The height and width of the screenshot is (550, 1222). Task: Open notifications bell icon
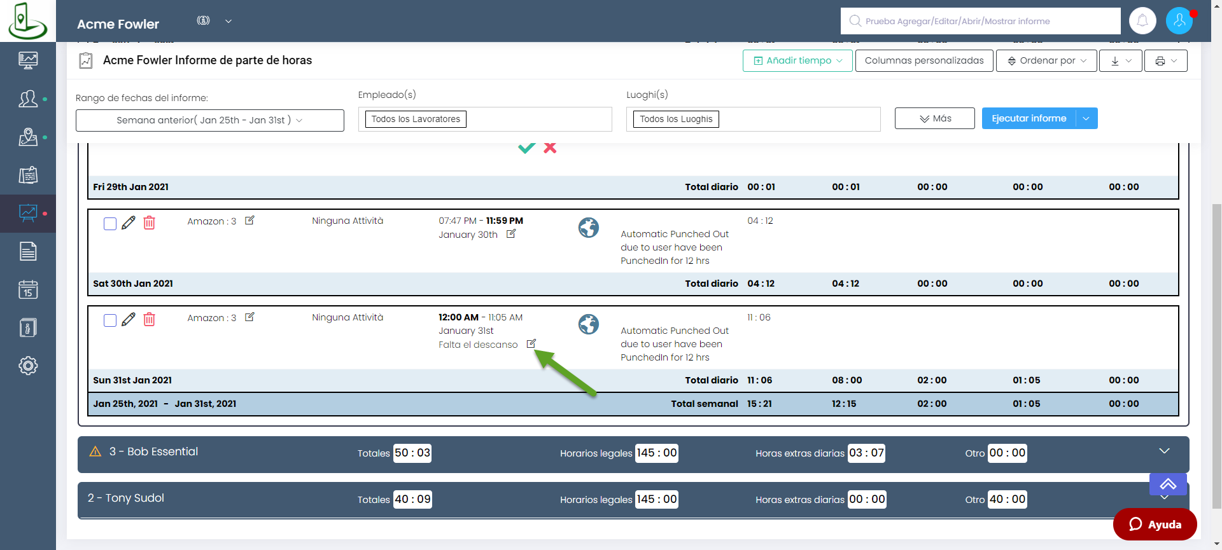coord(1142,21)
